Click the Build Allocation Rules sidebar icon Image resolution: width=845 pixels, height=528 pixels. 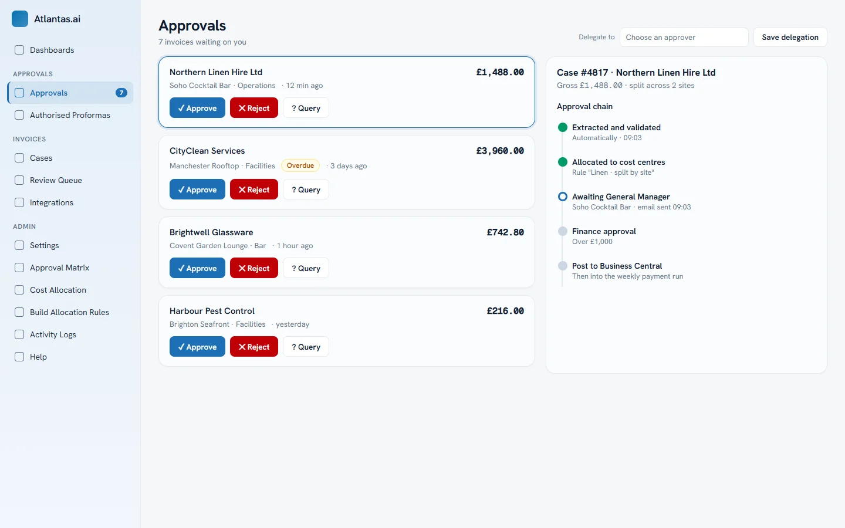click(x=19, y=312)
